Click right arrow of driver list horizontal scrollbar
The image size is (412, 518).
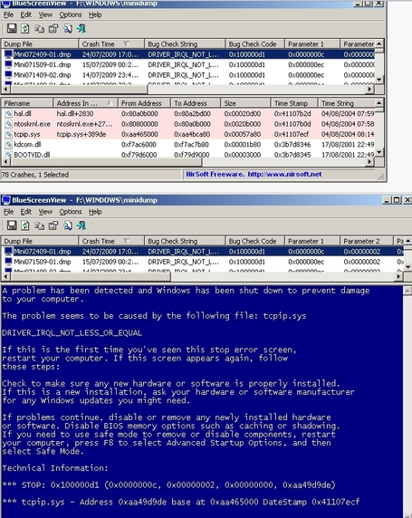coord(370,162)
